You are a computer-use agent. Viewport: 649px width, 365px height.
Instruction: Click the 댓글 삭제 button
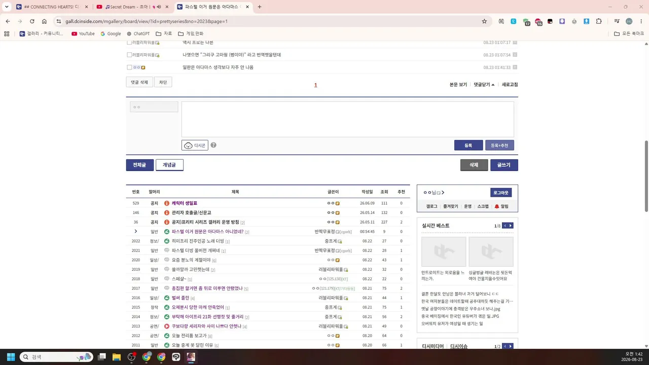[x=139, y=82]
